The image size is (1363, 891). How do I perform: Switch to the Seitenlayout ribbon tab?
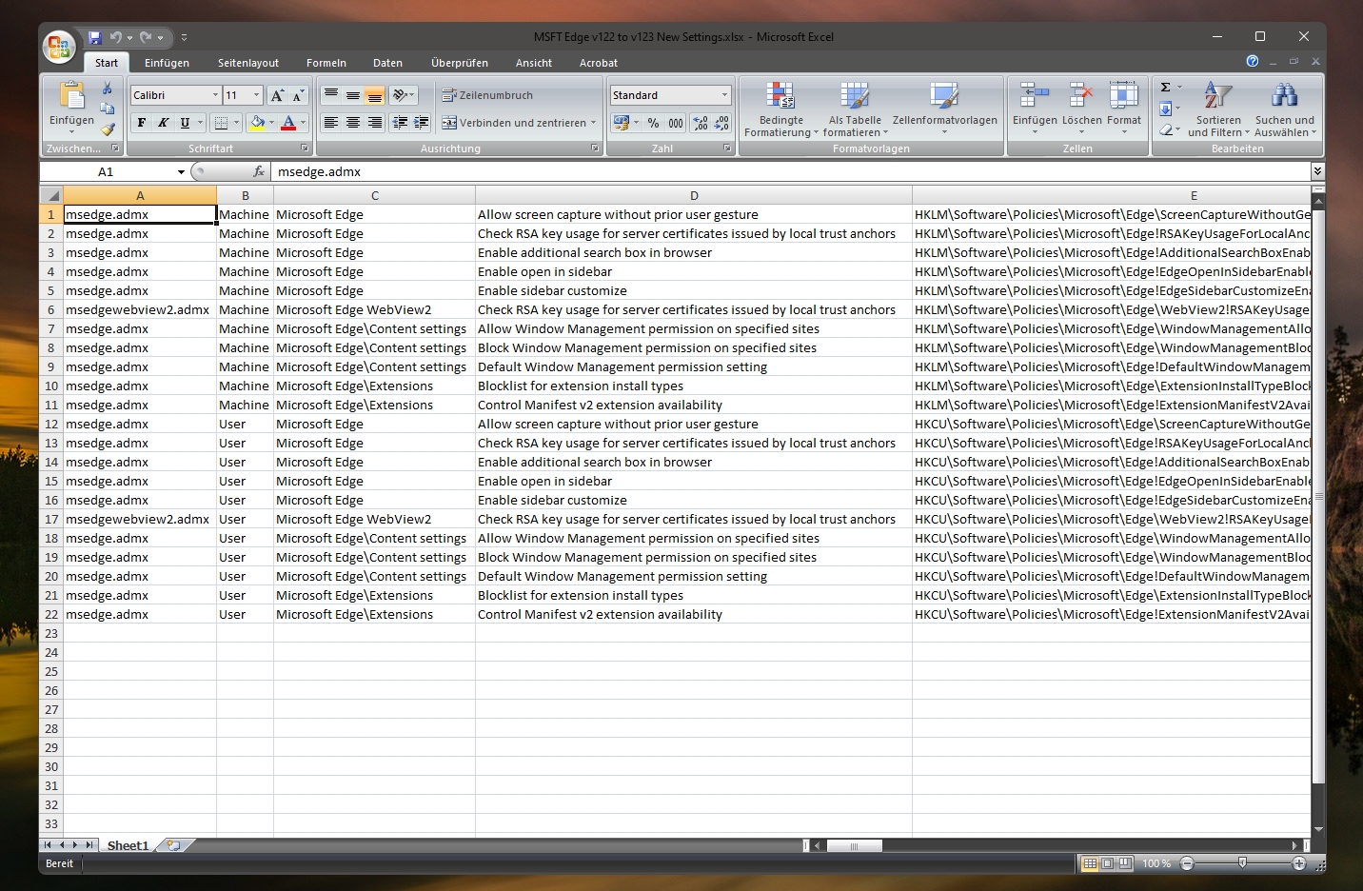[248, 63]
